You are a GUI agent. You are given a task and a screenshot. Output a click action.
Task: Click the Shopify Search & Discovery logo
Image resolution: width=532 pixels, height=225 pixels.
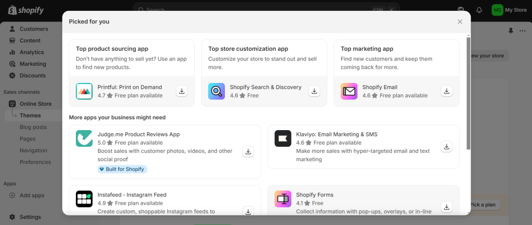pos(217,91)
